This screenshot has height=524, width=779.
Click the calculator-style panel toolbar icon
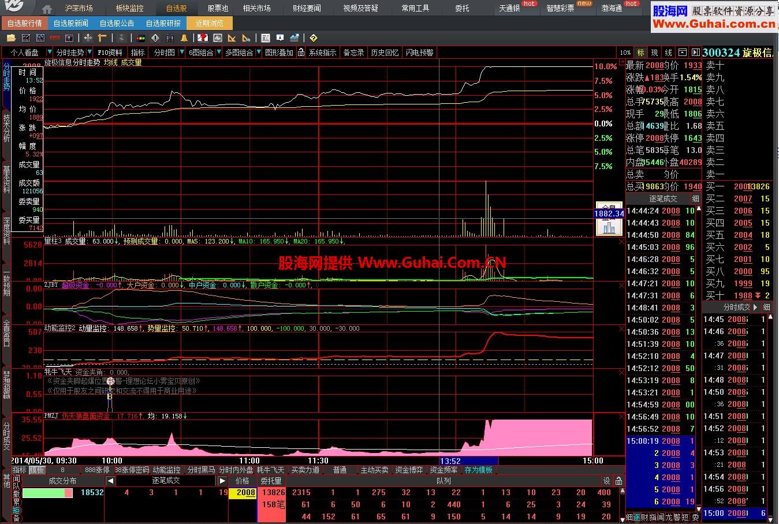point(266,38)
